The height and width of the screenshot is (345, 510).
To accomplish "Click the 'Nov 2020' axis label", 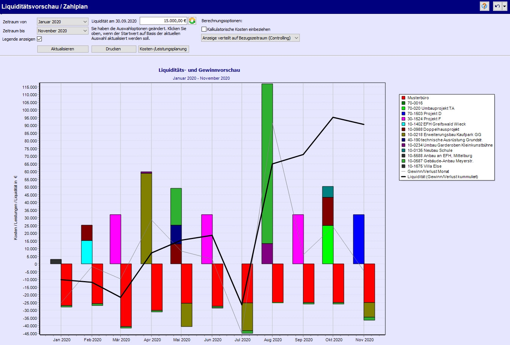I will coord(365,340).
